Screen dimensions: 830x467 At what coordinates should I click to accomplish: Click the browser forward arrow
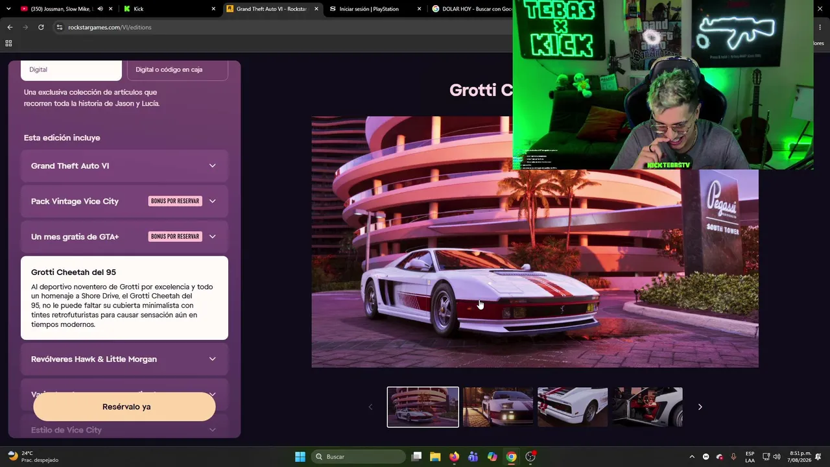[x=25, y=27]
